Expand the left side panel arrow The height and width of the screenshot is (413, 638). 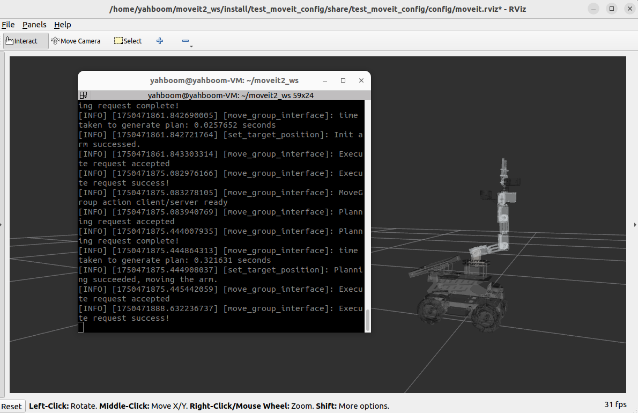click(x=1, y=225)
